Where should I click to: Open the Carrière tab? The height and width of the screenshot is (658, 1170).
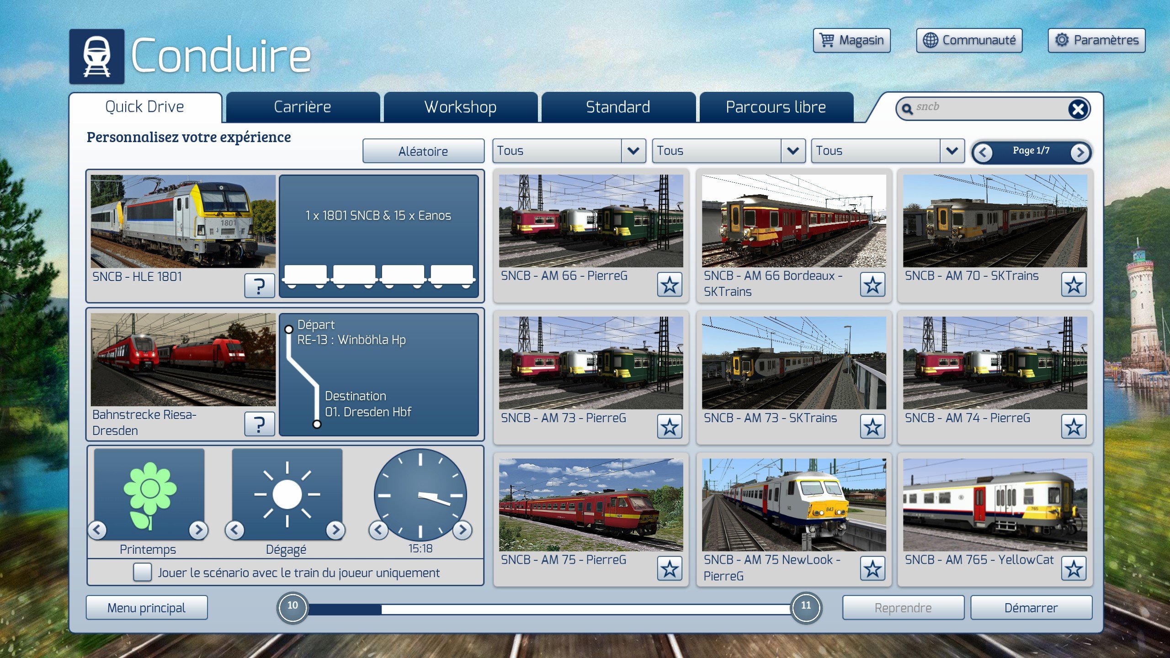303,107
